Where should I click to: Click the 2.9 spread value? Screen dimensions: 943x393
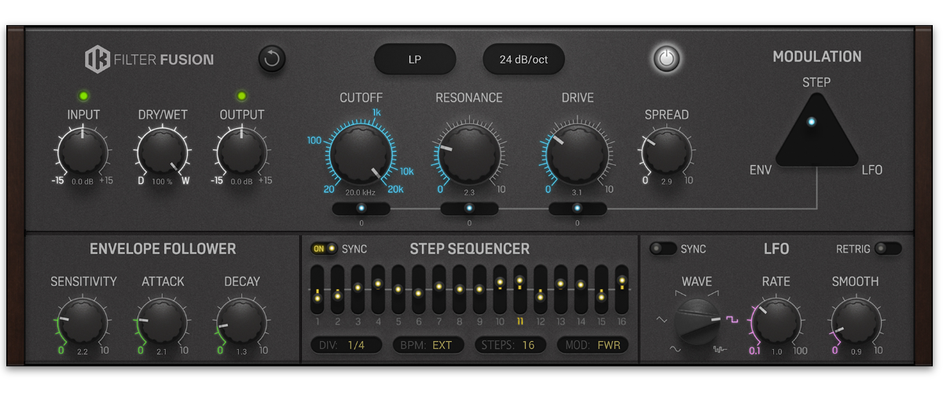(x=666, y=182)
